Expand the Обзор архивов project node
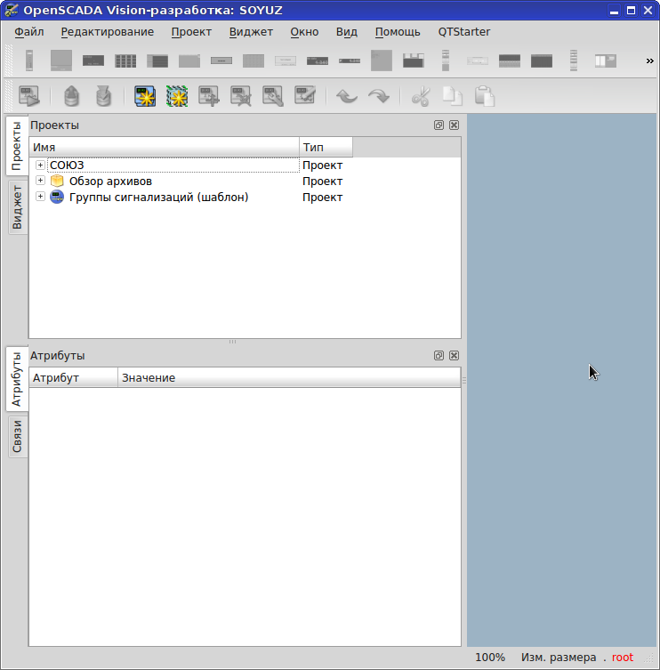 click(40, 181)
